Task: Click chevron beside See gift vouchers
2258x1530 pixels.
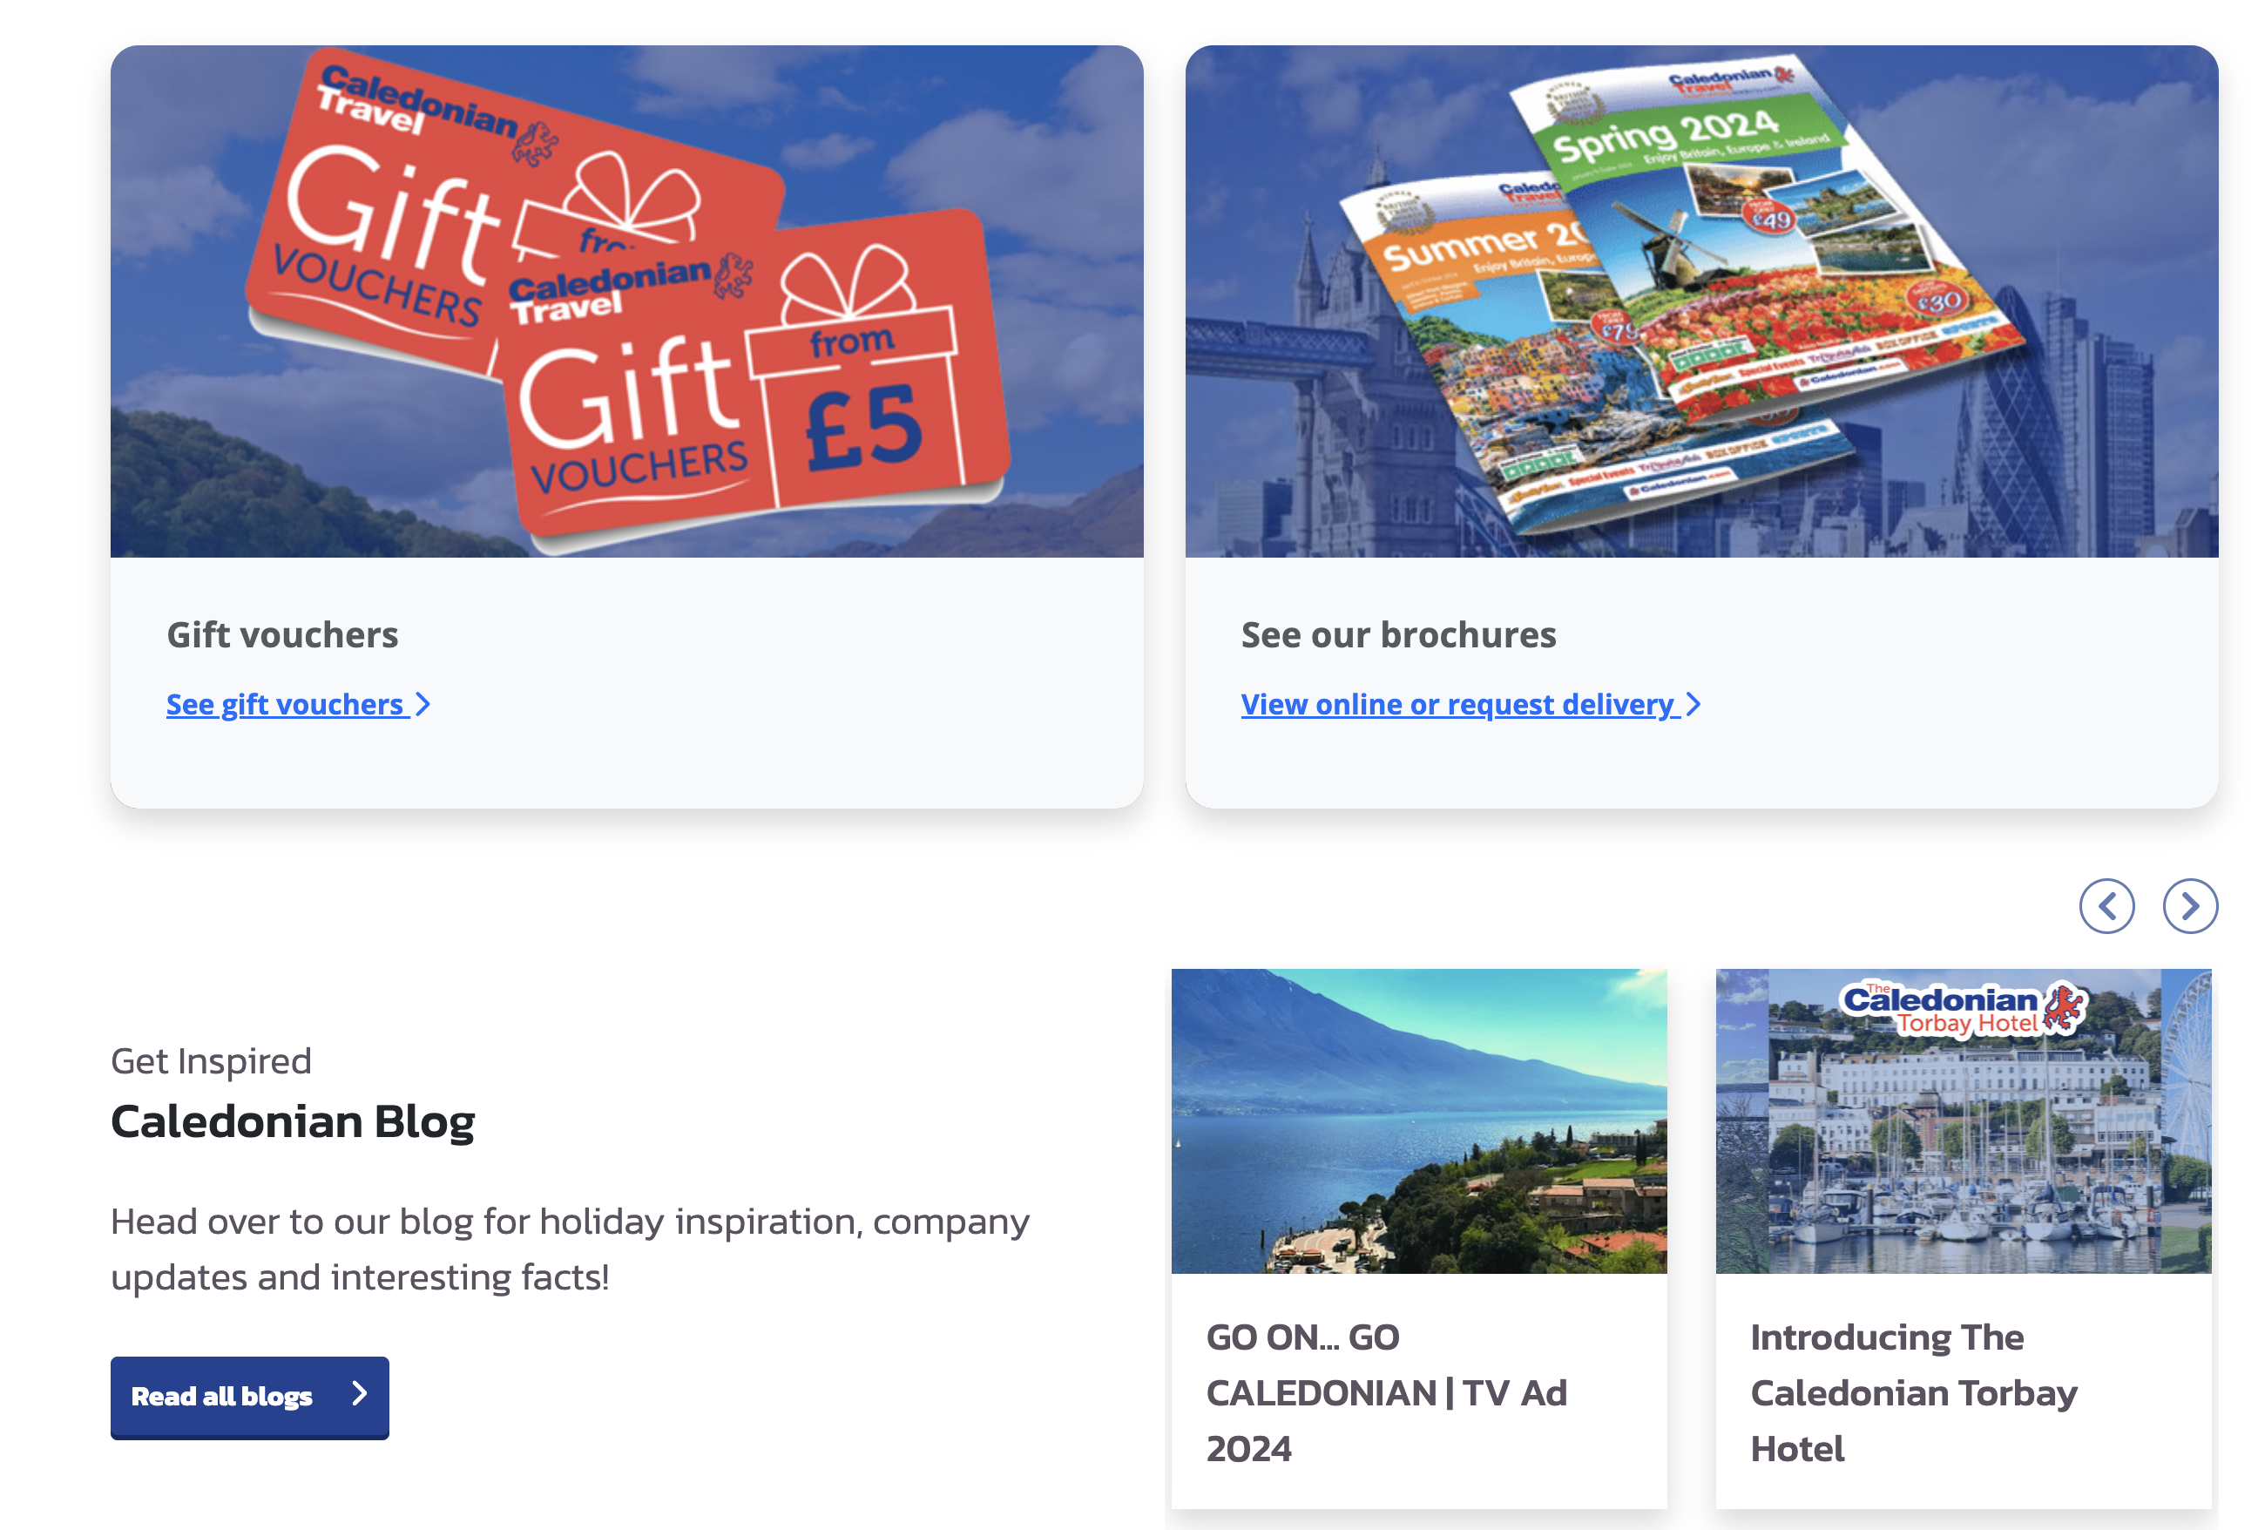Action: pyautogui.click(x=423, y=704)
